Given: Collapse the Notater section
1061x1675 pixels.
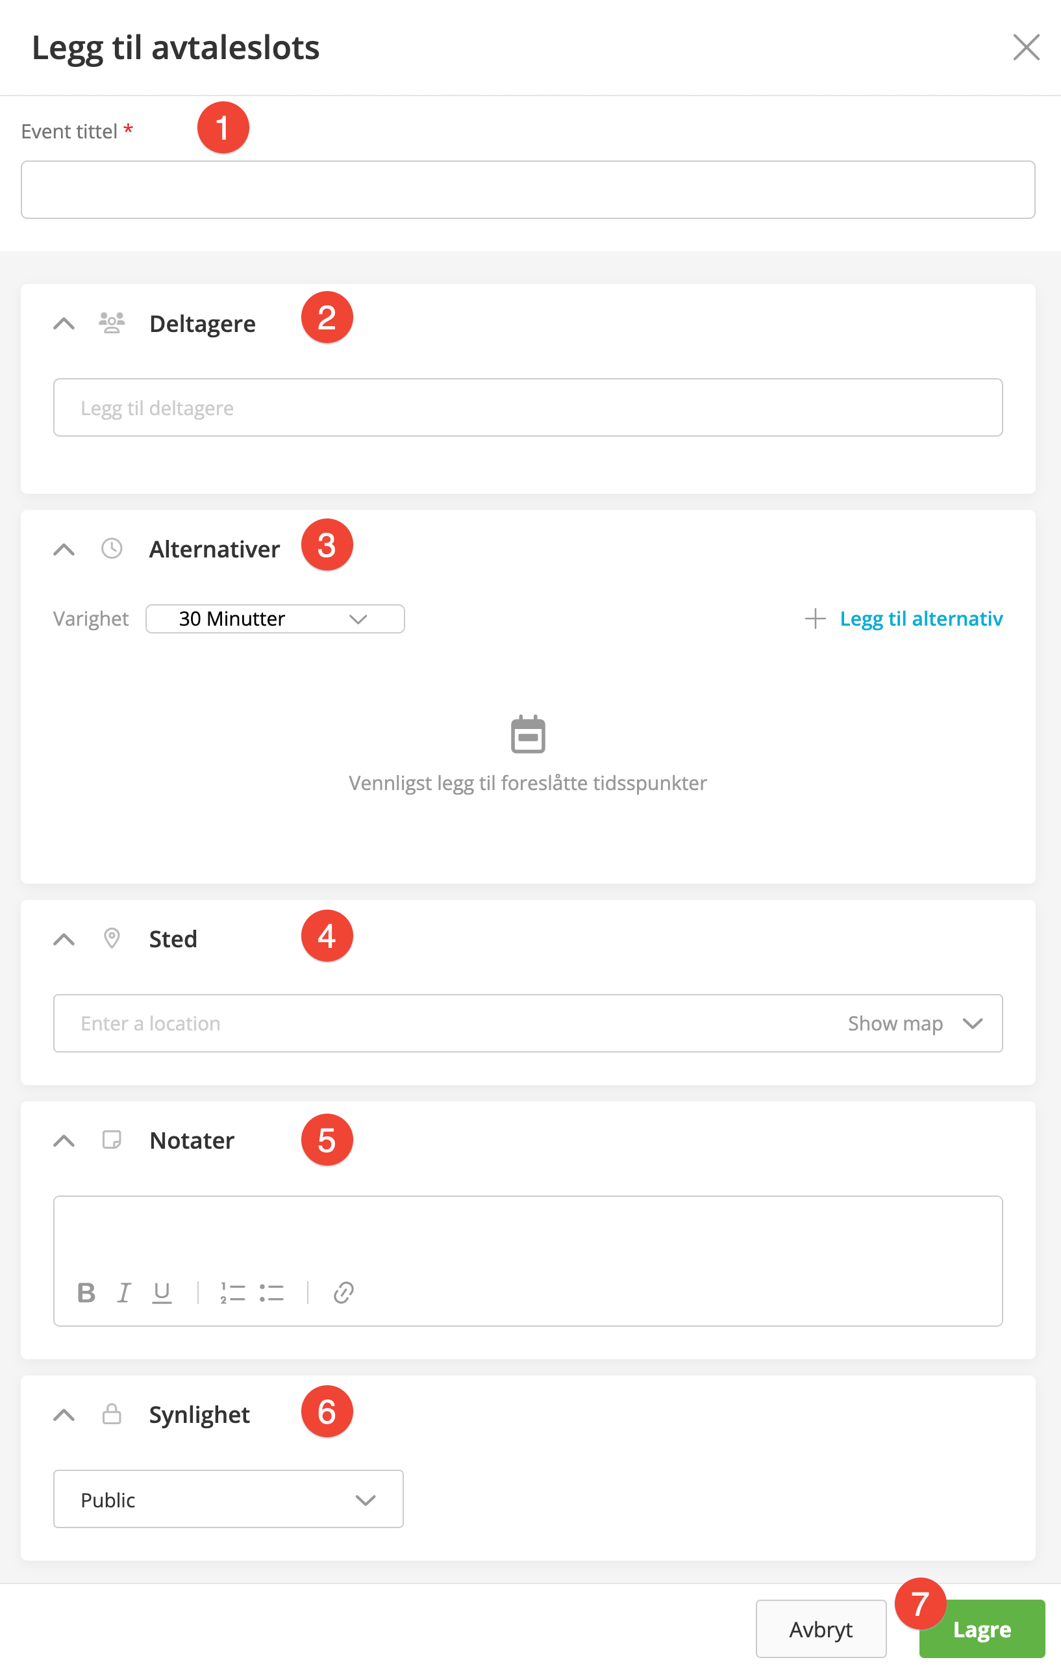Looking at the screenshot, I should (x=64, y=1141).
